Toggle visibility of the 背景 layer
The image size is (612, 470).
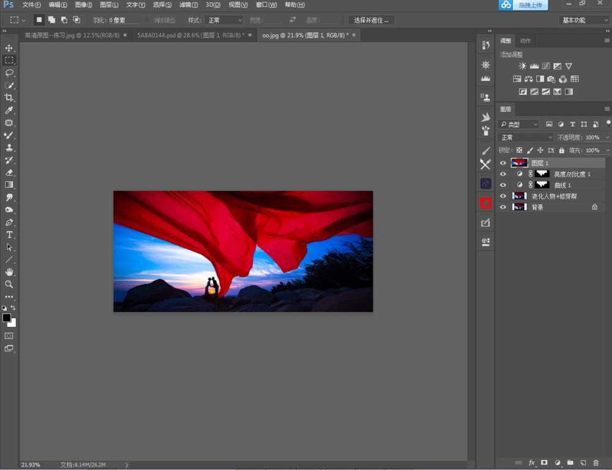503,207
